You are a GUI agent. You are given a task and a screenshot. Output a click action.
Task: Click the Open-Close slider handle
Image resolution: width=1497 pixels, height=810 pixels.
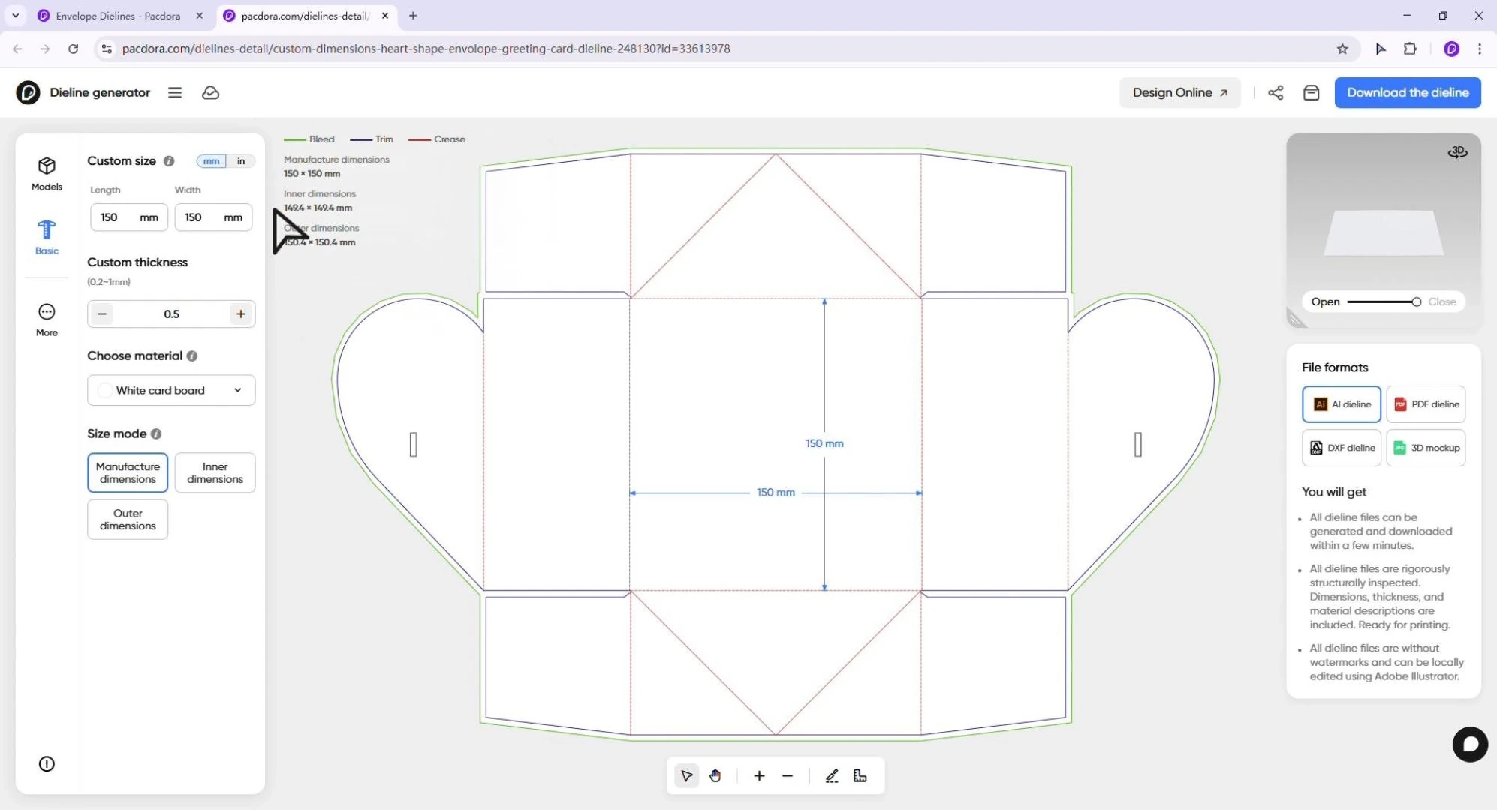coord(1416,301)
